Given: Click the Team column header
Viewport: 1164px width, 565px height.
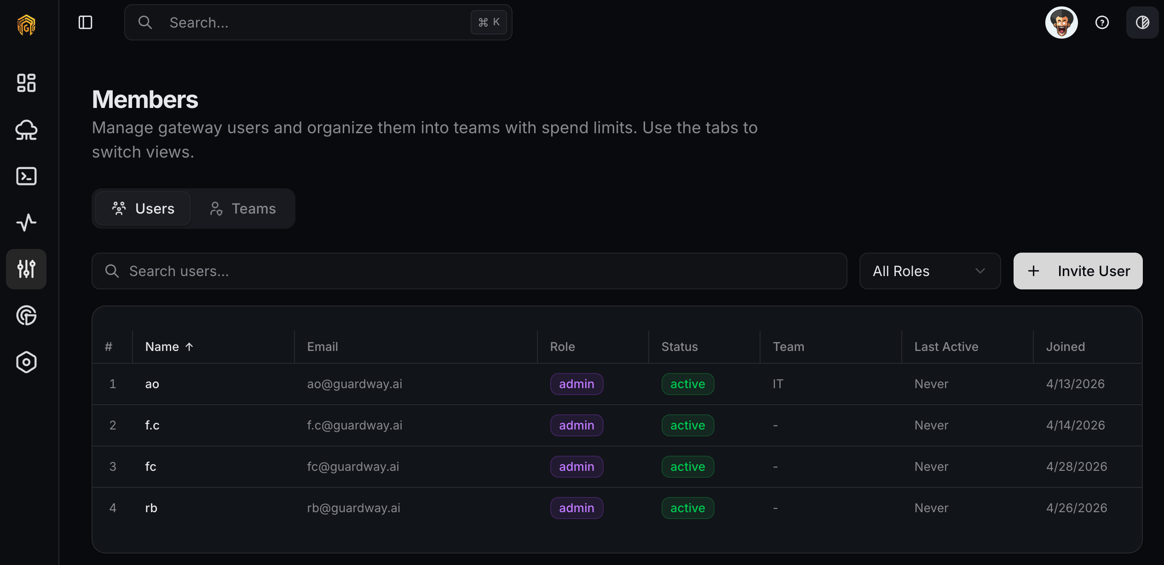Looking at the screenshot, I should coord(789,347).
